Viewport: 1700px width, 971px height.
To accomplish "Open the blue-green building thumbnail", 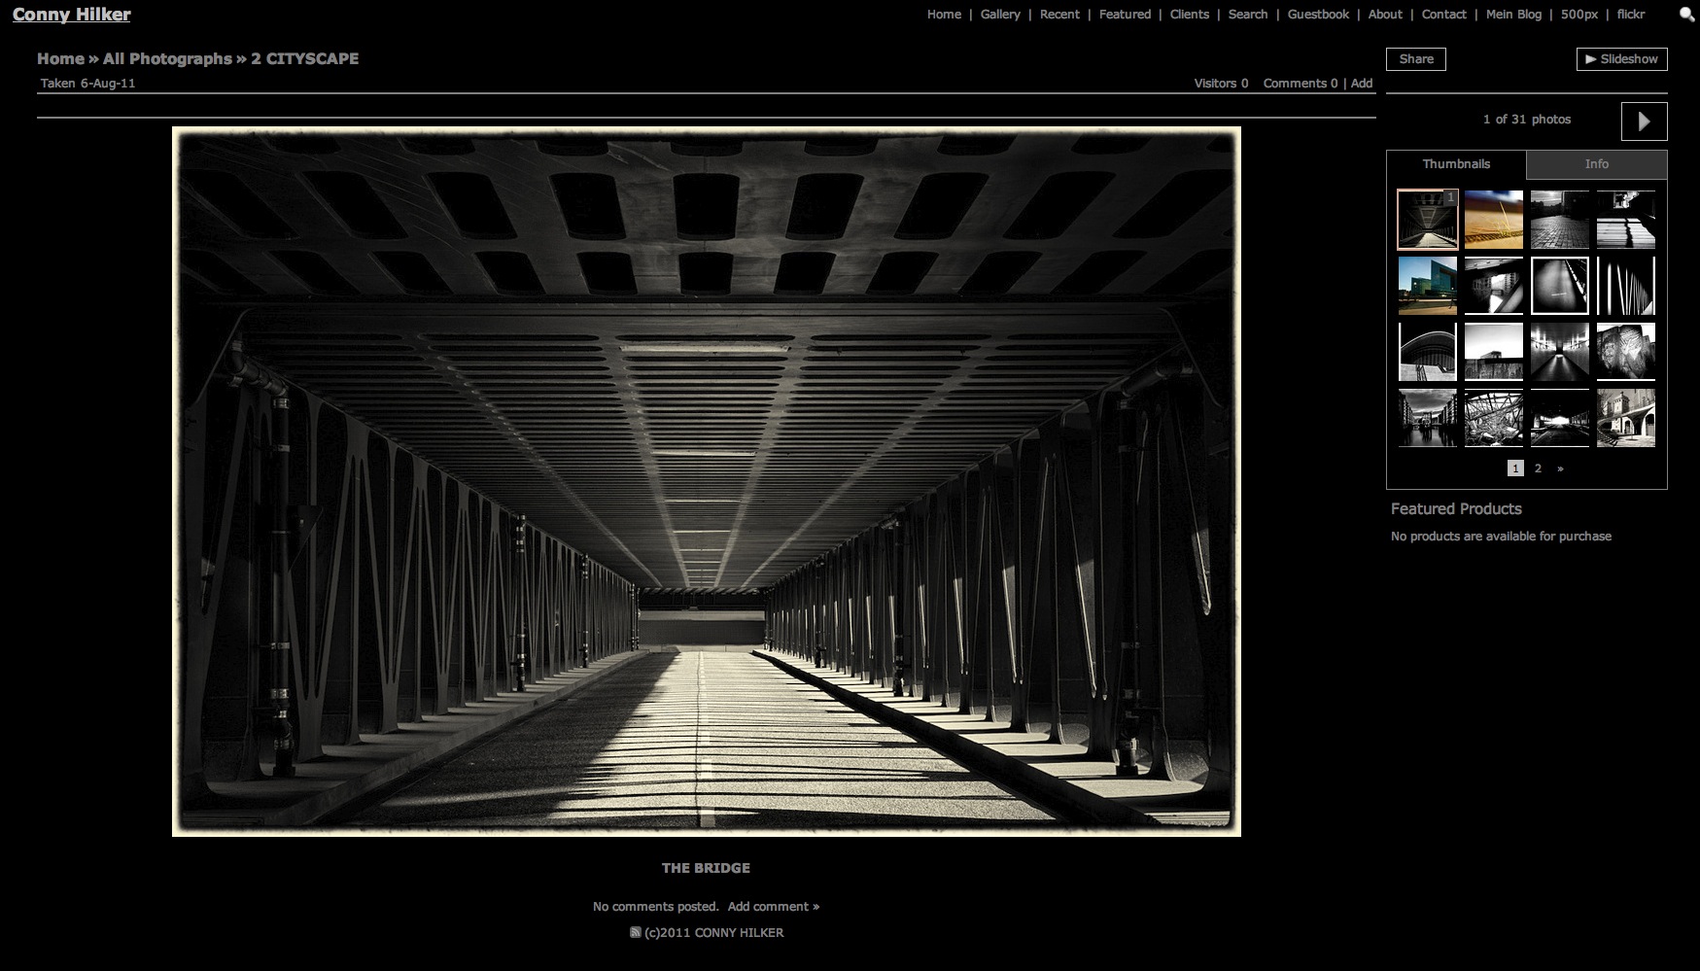I will click(1427, 286).
